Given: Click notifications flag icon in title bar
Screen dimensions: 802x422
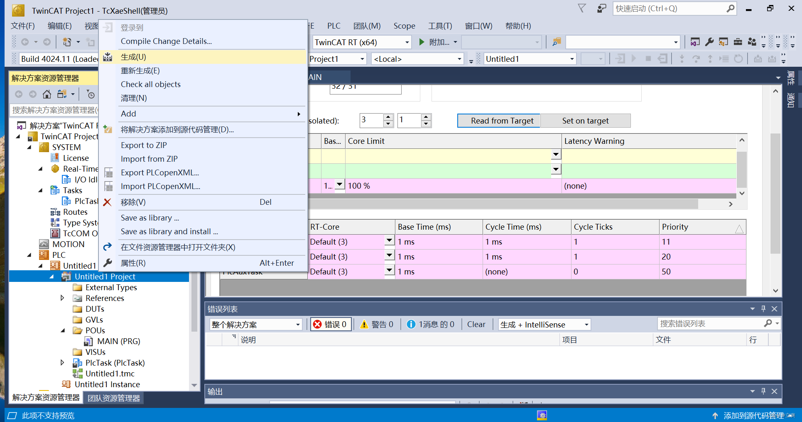Looking at the screenshot, I should [582, 8].
